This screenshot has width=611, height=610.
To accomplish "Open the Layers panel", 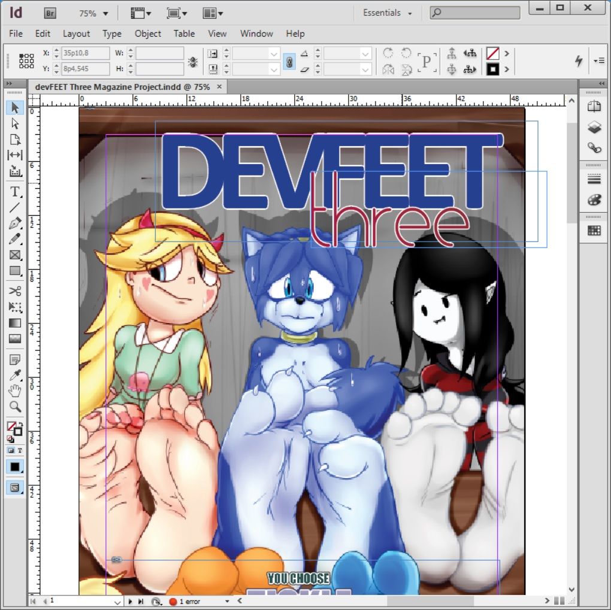I will [x=594, y=128].
